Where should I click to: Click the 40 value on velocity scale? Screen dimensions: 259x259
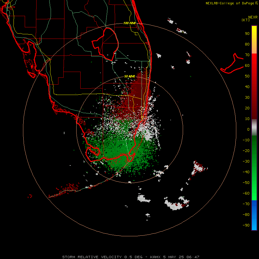click(247, 87)
